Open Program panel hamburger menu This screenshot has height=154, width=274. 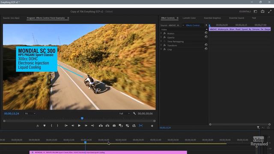coord(68,18)
